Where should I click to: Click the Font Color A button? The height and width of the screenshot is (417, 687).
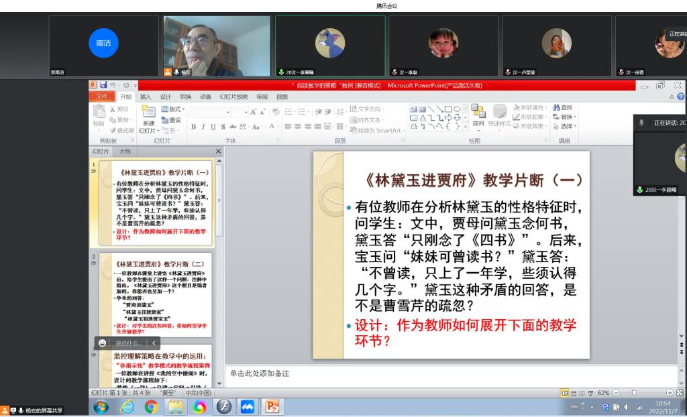(272, 126)
